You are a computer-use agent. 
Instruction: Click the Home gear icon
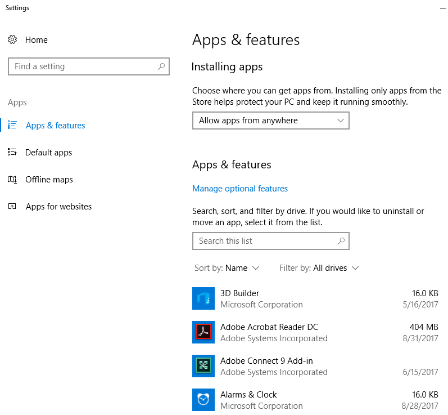(x=12, y=39)
